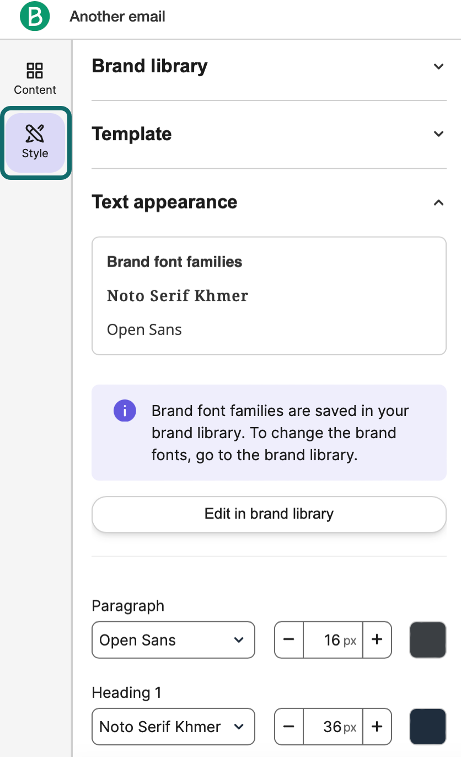Click the plus icon beside Paragraph size
461x757 pixels.
(377, 639)
